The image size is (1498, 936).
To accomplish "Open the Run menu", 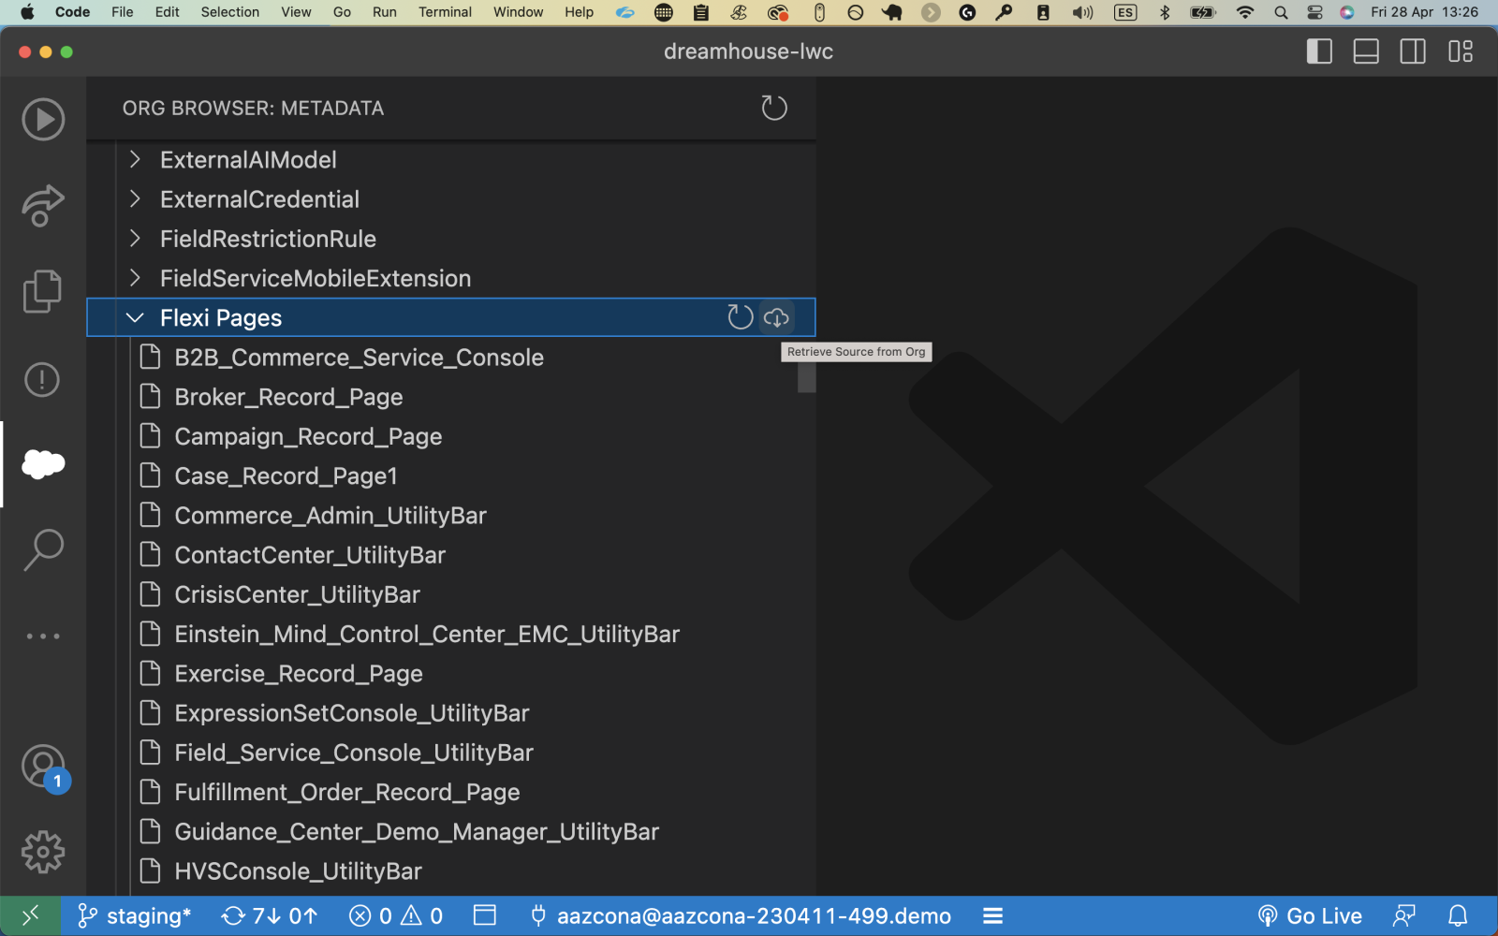I will coord(384,12).
